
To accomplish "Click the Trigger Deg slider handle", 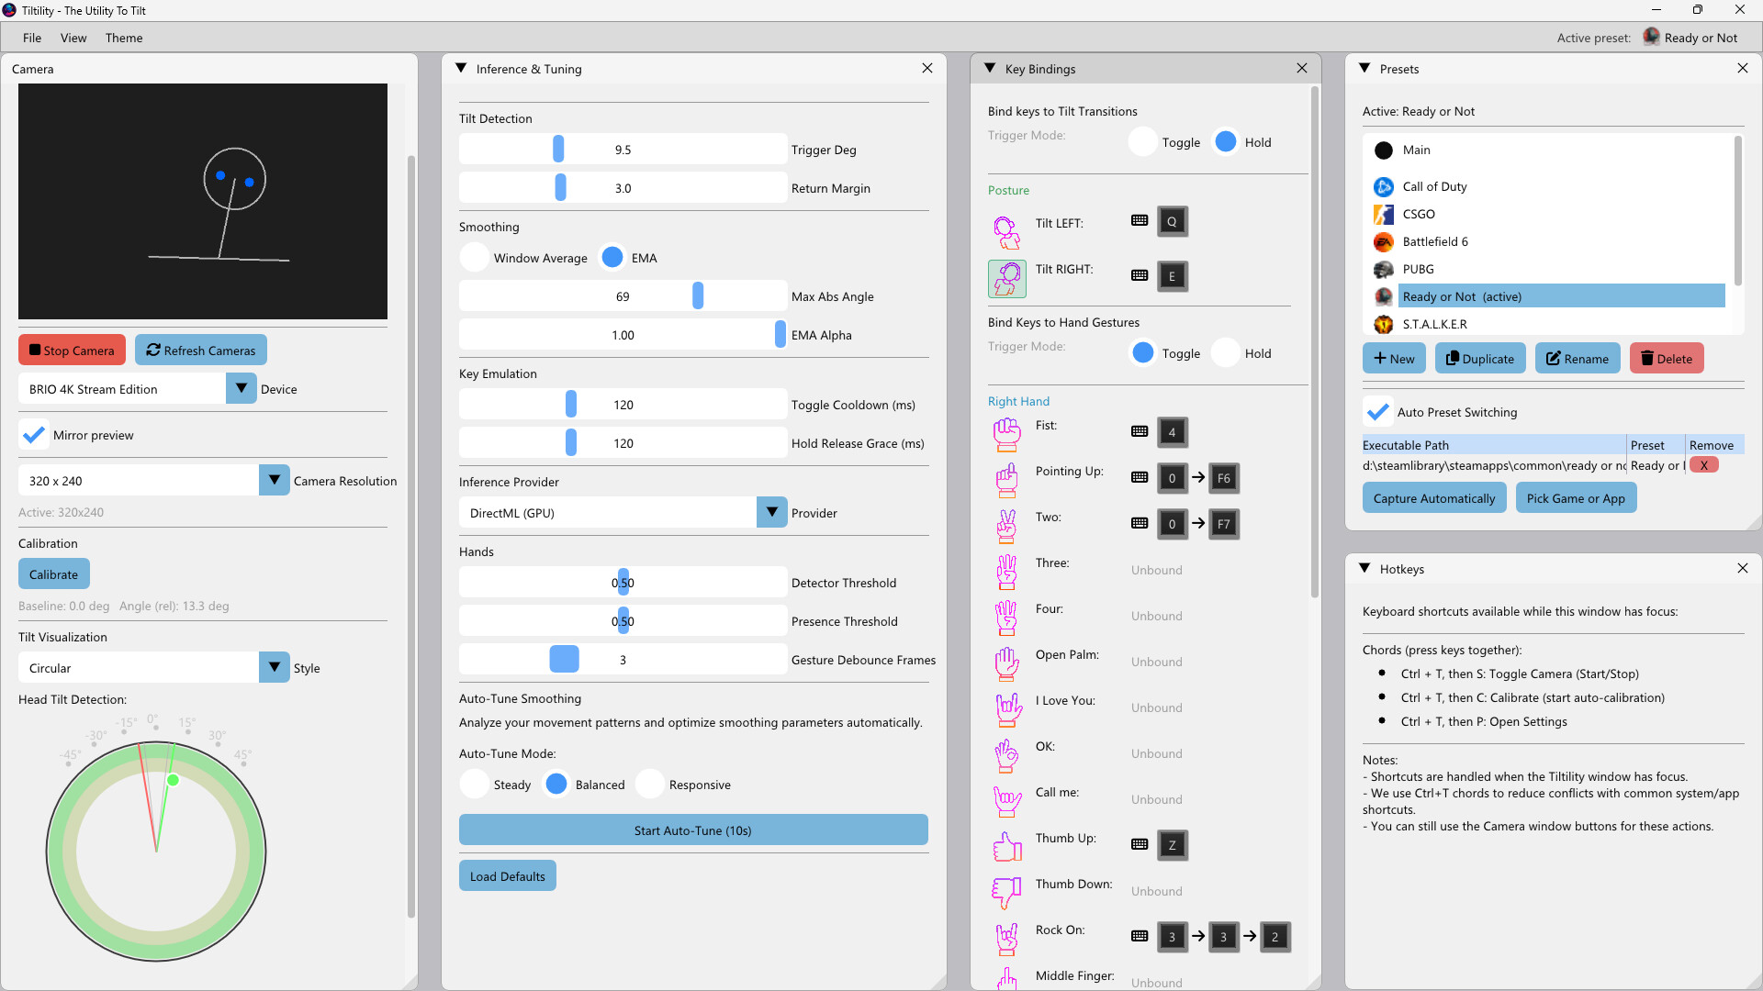I will pos(558,150).
